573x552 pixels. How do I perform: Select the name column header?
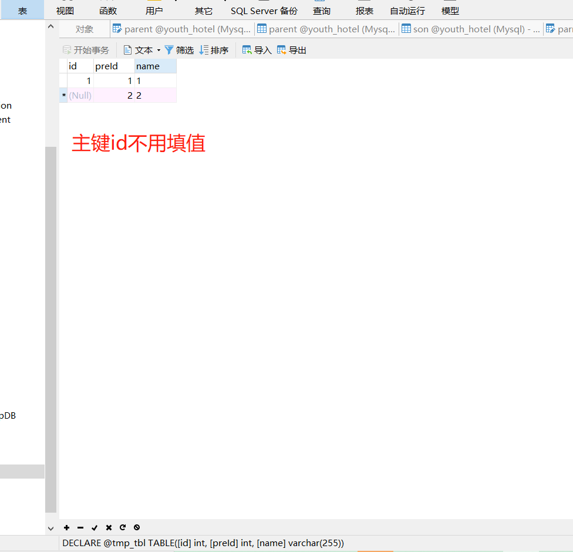155,66
